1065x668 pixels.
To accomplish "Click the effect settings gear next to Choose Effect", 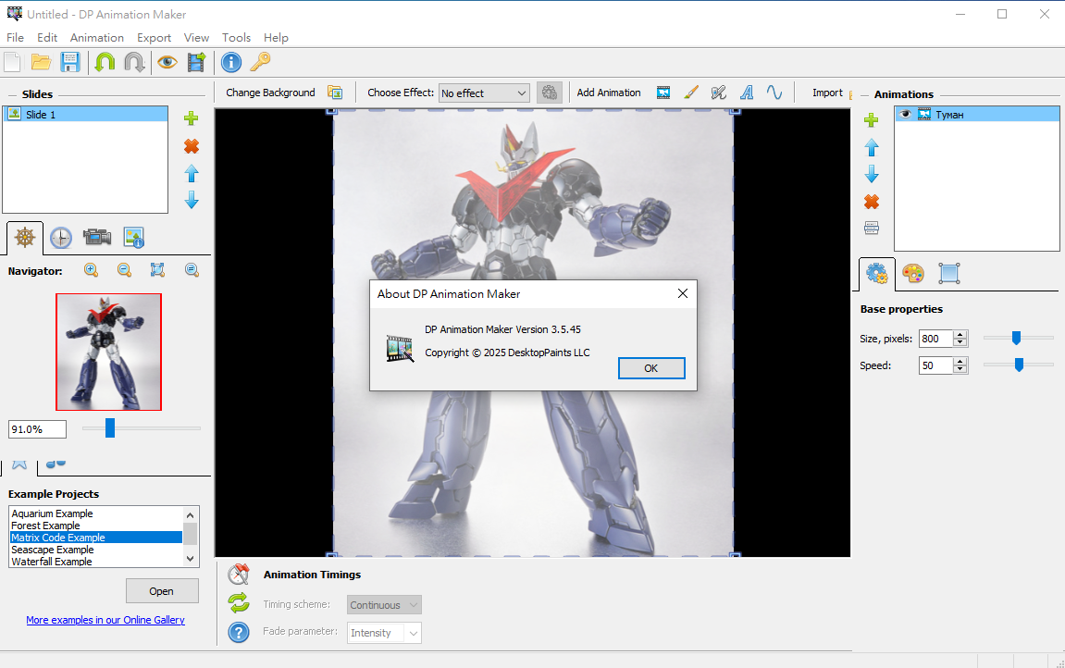I will pyautogui.click(x=550, y=93).
